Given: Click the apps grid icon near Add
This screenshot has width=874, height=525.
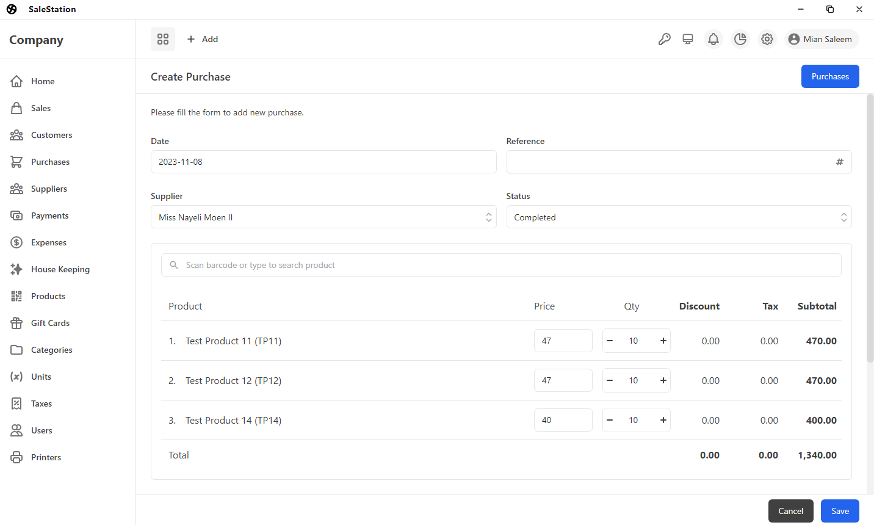Looking at the screenshot, I should (x=163, y=38).
